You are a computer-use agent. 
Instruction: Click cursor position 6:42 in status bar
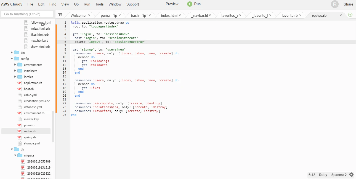pyautogui.click(x=312, y=175)
